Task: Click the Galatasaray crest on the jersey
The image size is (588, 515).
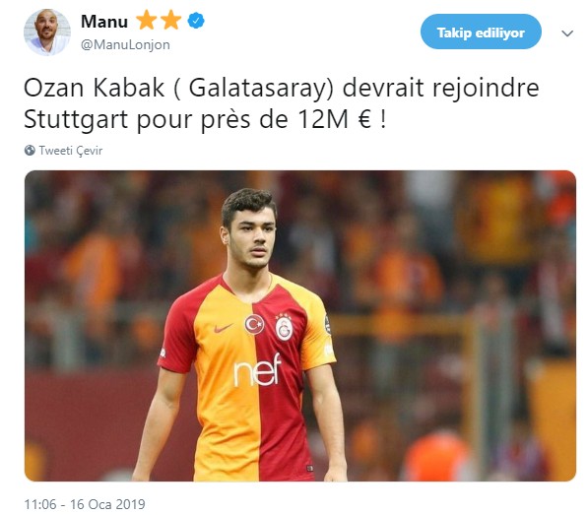Action: click(x=284, y=327)
